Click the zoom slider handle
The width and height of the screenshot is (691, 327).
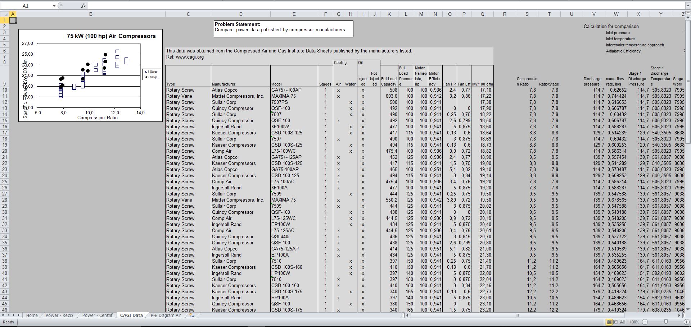tap(666, 322)
